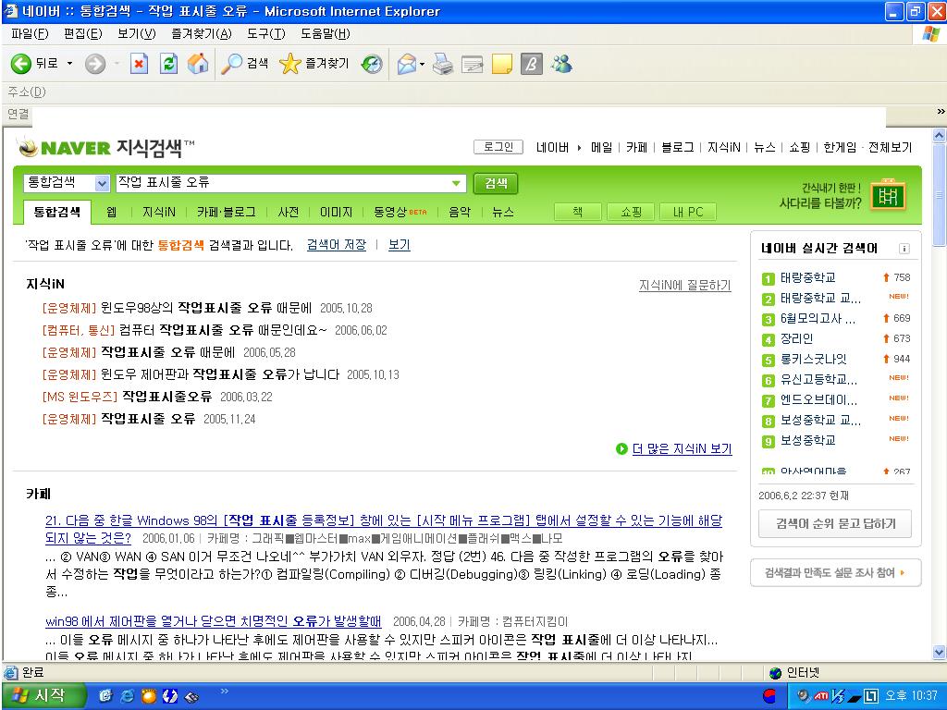
Task: Click trending keyword 태랑중학교 ranked 1
Action: (807, 277)
